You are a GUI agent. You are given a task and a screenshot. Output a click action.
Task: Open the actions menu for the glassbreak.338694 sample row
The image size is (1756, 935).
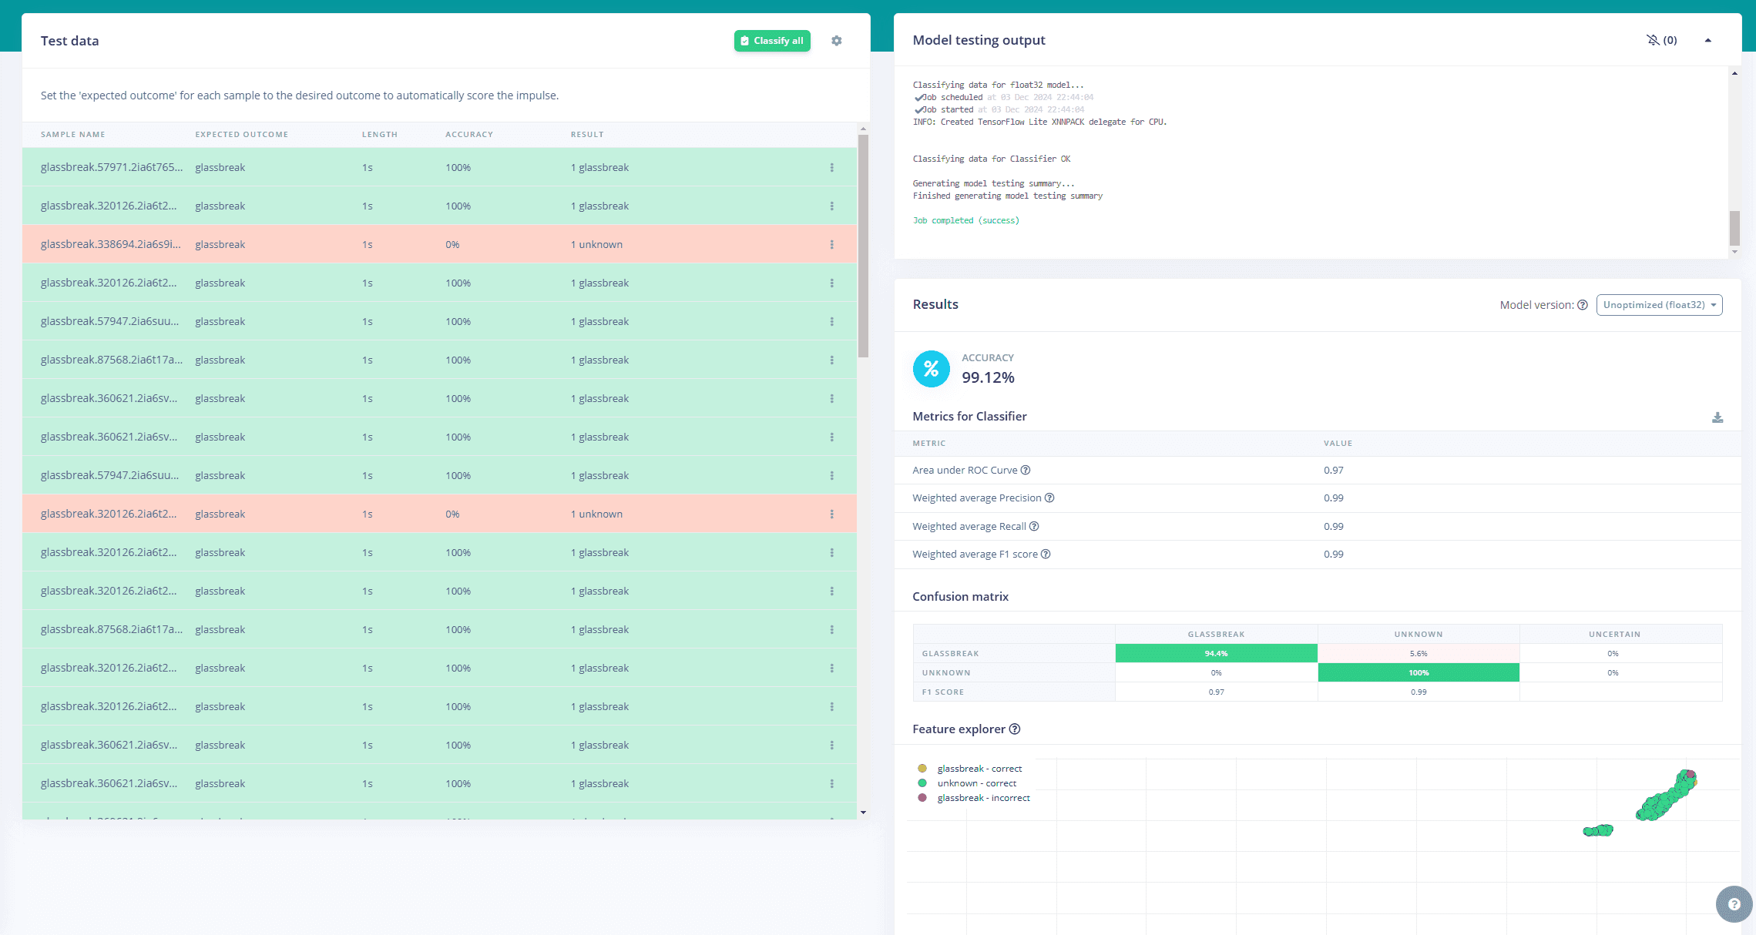click(831, 244)
